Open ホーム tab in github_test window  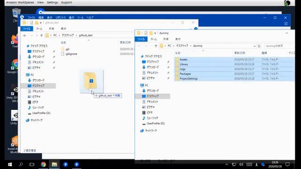pos(40,29)
